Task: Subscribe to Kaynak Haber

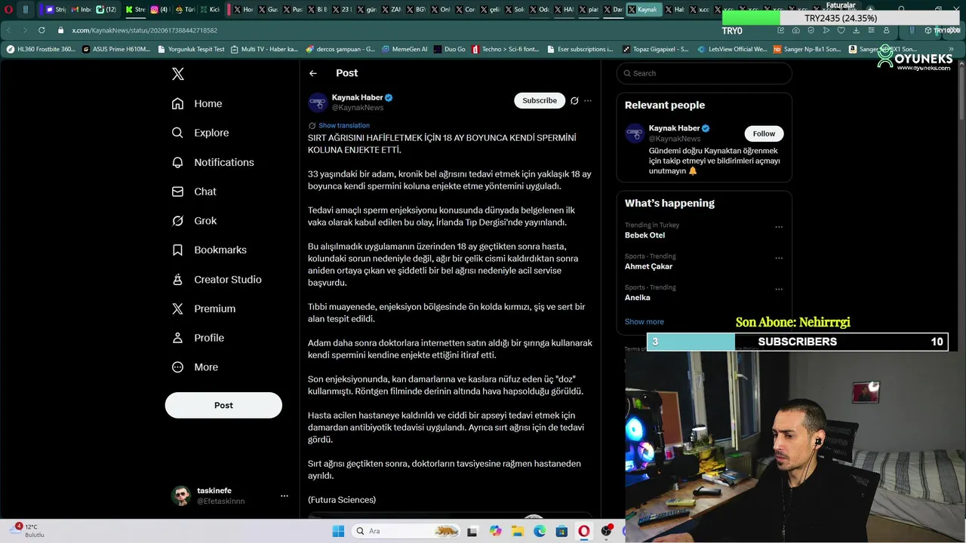Action: point(540,100)
